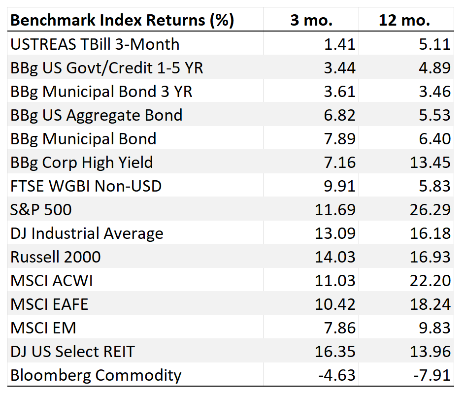Select the BBg US Aggregate Bond label
465x394 pixels.
pos(97,115)
